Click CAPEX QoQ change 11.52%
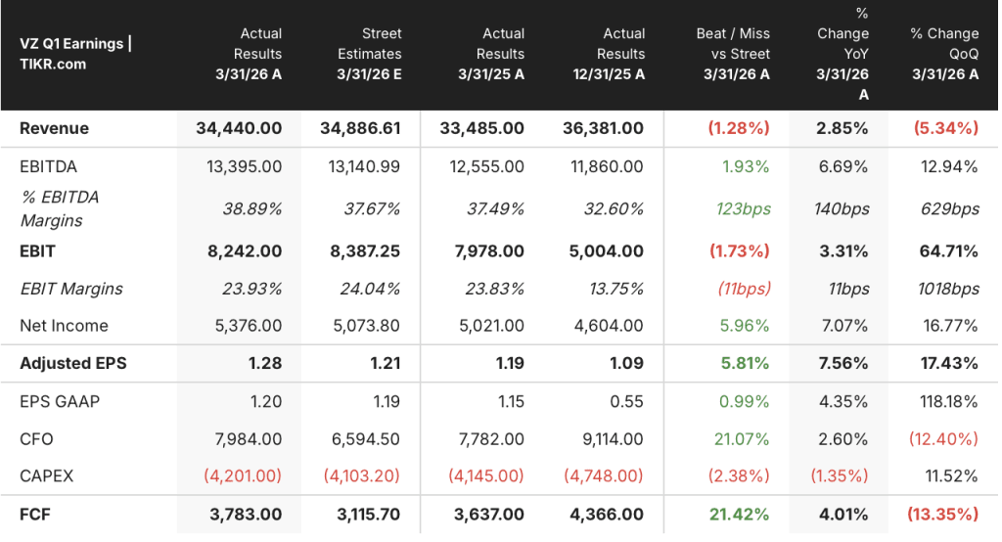This screenshot has width=1002, height=542. click(x=951, y=476)
